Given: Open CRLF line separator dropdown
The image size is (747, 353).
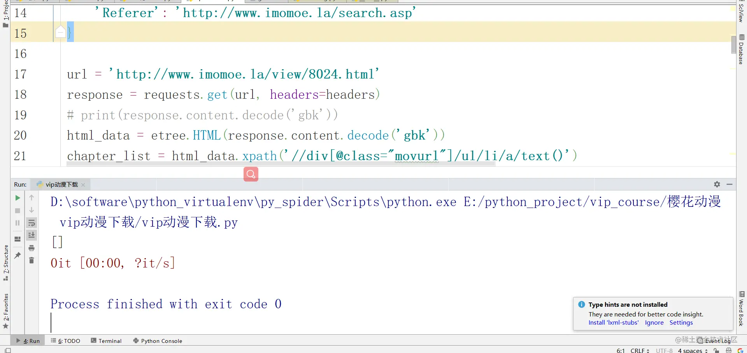Looking at the screenshot, I should click(x=640, y=350).
